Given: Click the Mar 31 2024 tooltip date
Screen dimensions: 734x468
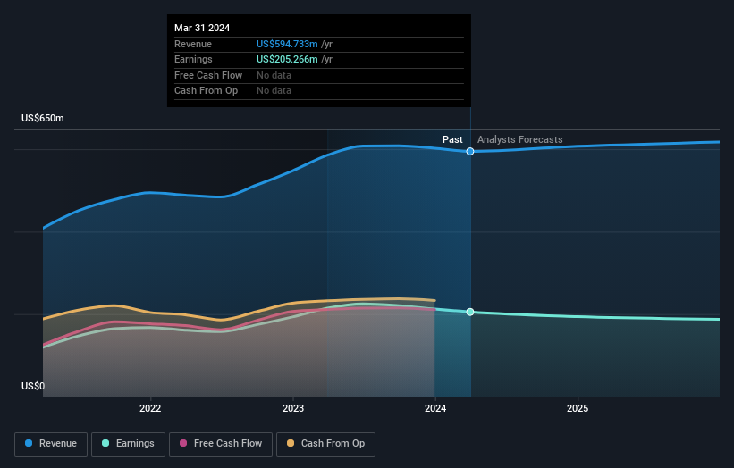Looking at the screenshot, I should click(202, 28).
